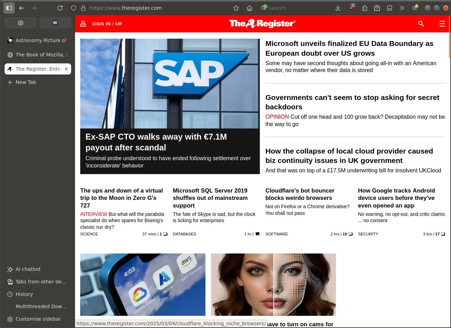Image resolution: width=451 pixels, height=328 pixels.
Task: Open Cloudflare bot bouncer article
Action: pos(300,194)
